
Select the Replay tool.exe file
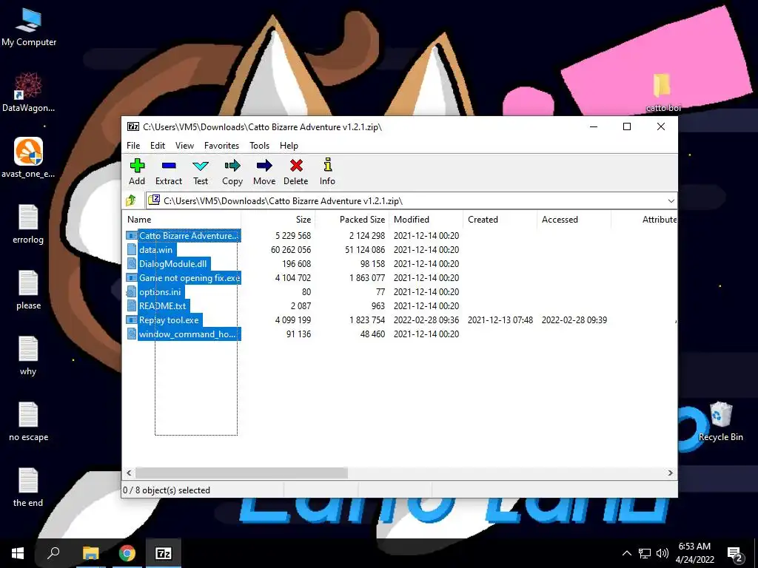pyautogui.click(x=164, y=319)
